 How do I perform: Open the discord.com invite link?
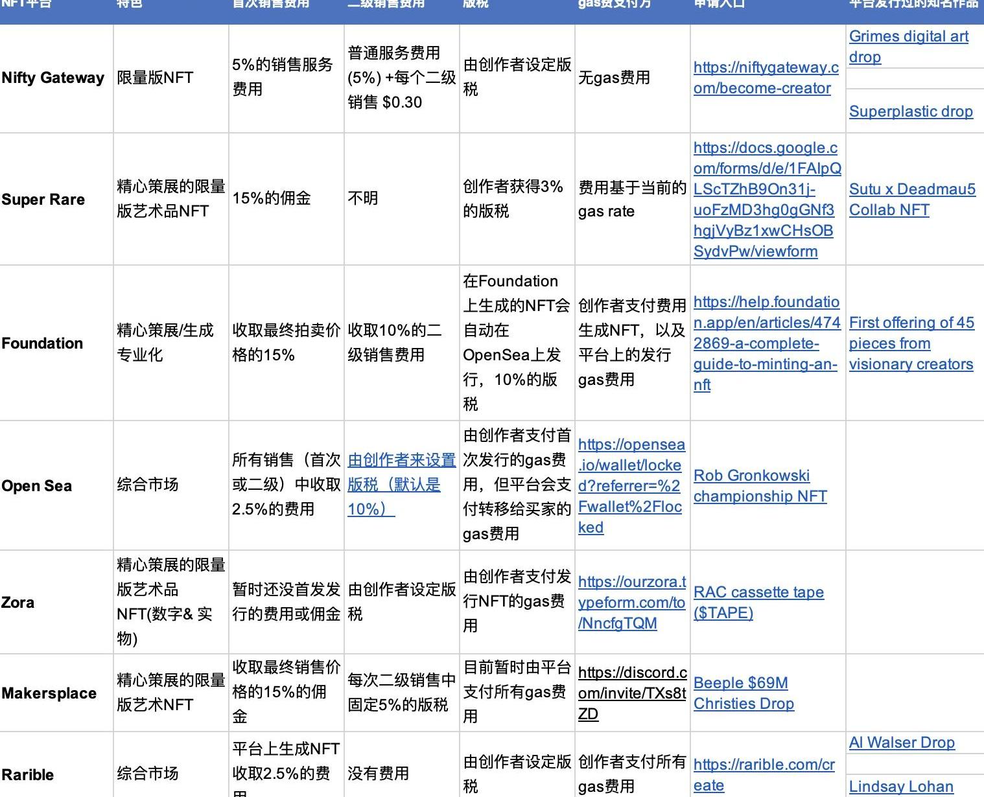(x=631, y=693)
